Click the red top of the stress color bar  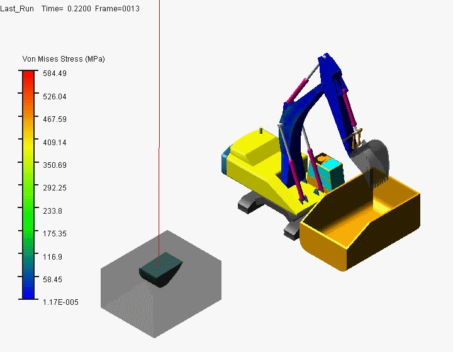28,77
